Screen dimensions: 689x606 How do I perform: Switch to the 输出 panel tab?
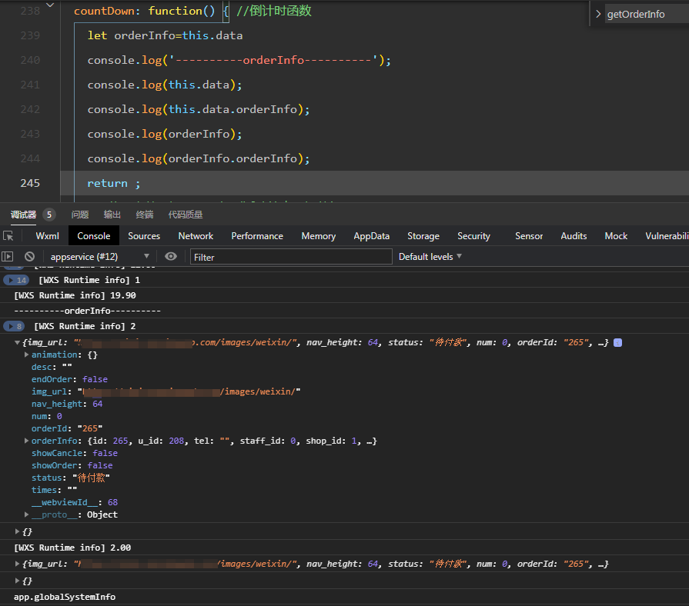[112, 215]
